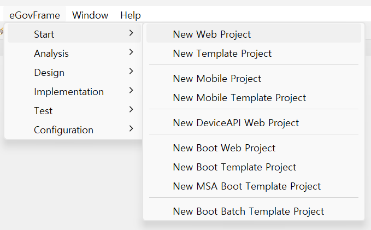Select New Mobile Project

tap(217, 79)
